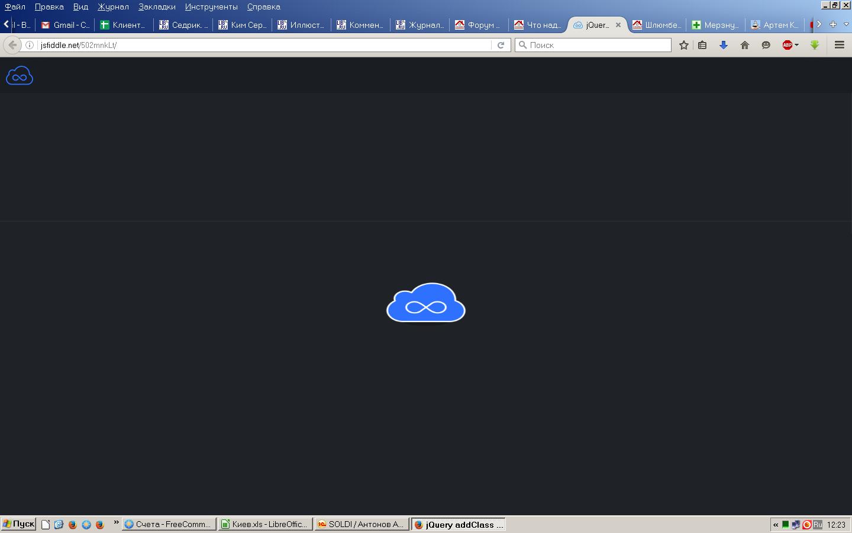The image size is (852, 533).
Task: Open the Правка menu
Action: 49,7
